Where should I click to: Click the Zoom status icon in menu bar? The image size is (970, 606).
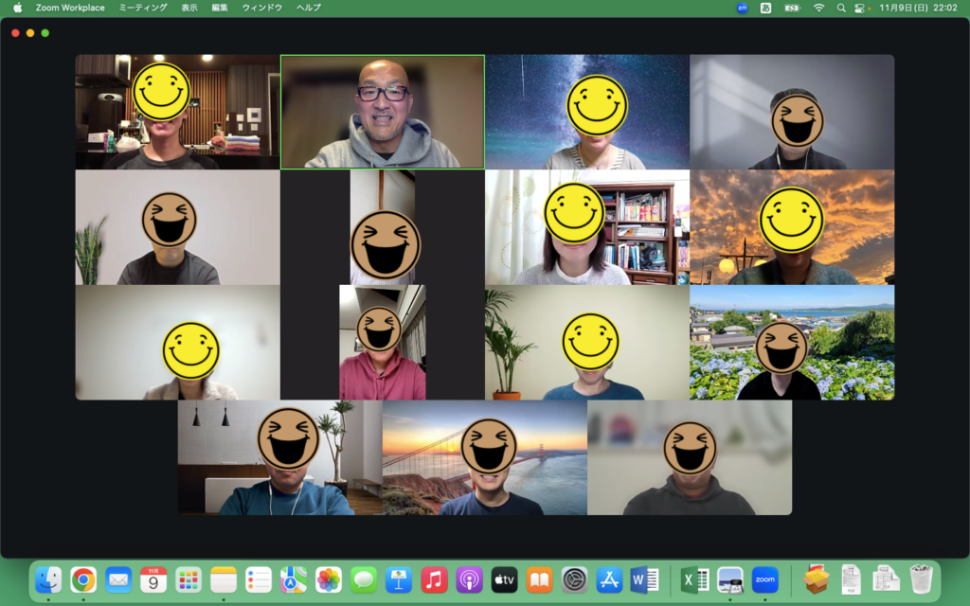pyautogui.click(x=742, y=8)
